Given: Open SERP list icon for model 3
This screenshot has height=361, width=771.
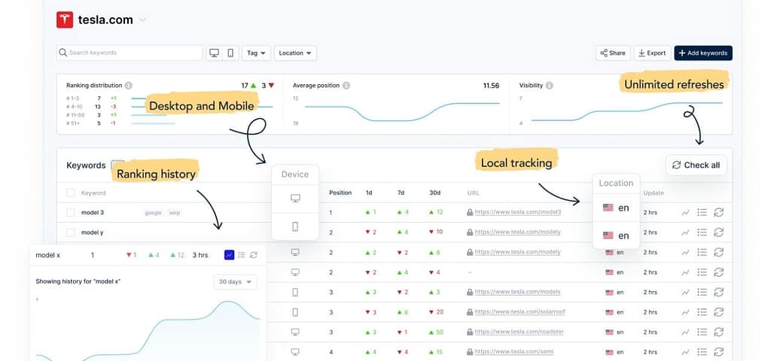Looking at the screenshot, I should coord(702,213).
